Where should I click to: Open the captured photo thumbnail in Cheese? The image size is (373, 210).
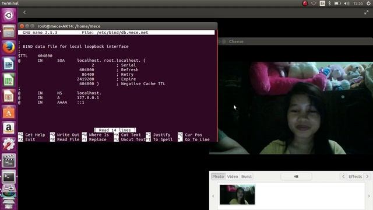coord(237,194)
